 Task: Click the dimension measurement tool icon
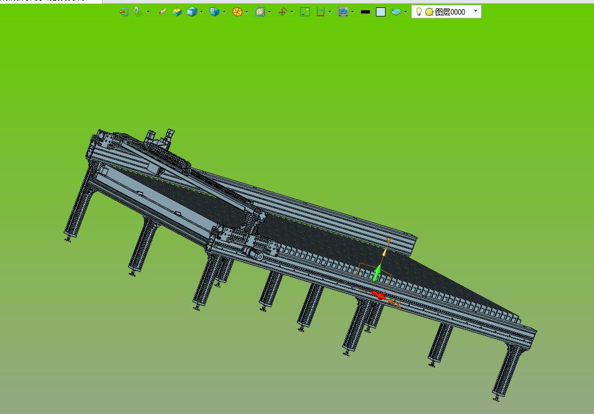coord(320,12)
